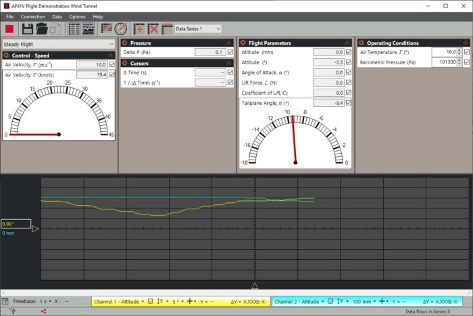Open Channel 2 scale 100 mm dropdown
This screenshot has height=316, width=473.
pyautogui.click(x=364, y=302)
